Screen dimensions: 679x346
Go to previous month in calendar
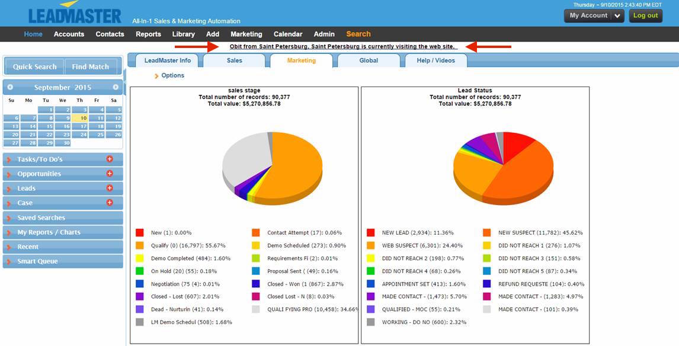coord(10,87)
